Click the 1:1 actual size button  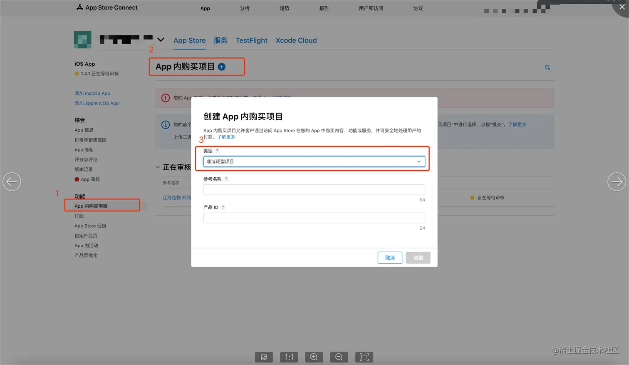pos(289,357)
